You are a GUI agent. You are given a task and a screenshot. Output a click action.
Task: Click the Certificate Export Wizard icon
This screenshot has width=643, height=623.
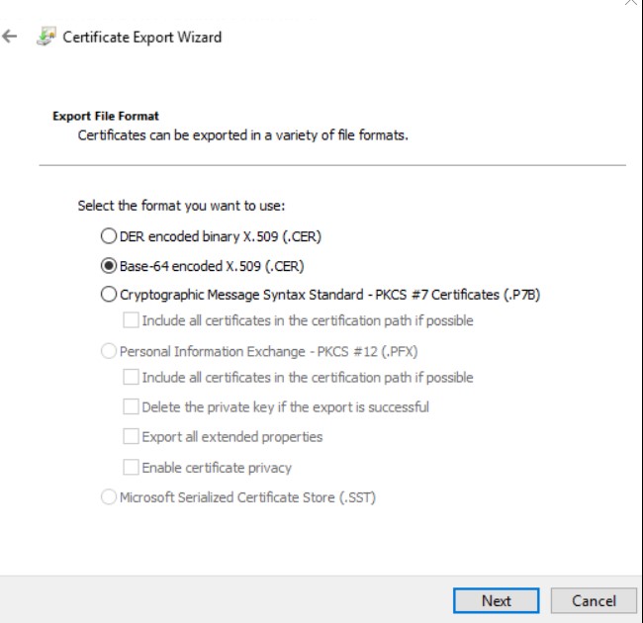coord(46,36)
